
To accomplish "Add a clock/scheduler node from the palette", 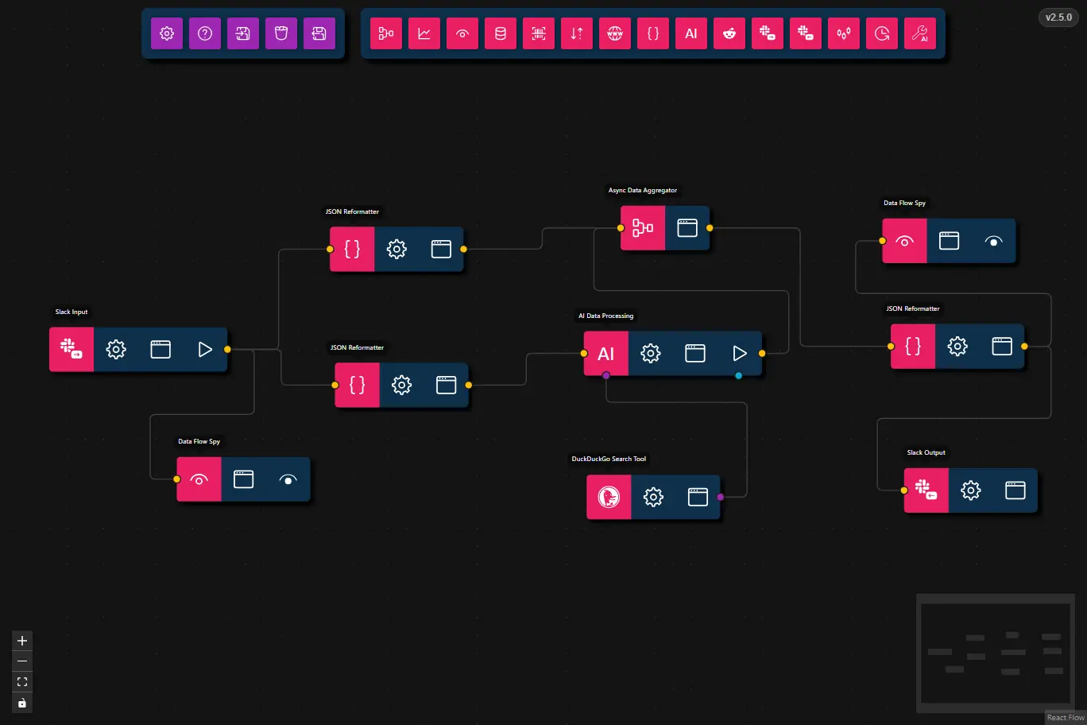I will tap(881, 33).
